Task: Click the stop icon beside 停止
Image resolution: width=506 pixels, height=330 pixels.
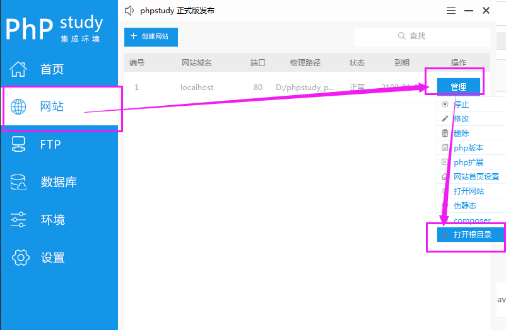Action: pos(445,104)
